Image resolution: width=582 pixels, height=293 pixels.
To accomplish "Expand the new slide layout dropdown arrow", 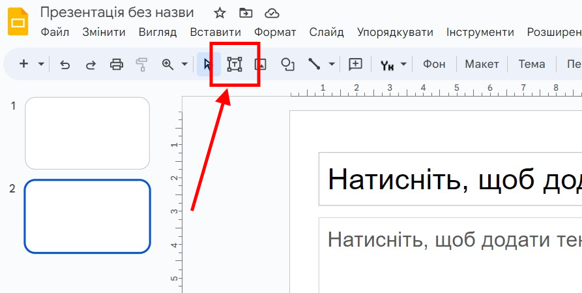I will click(41, 65).
